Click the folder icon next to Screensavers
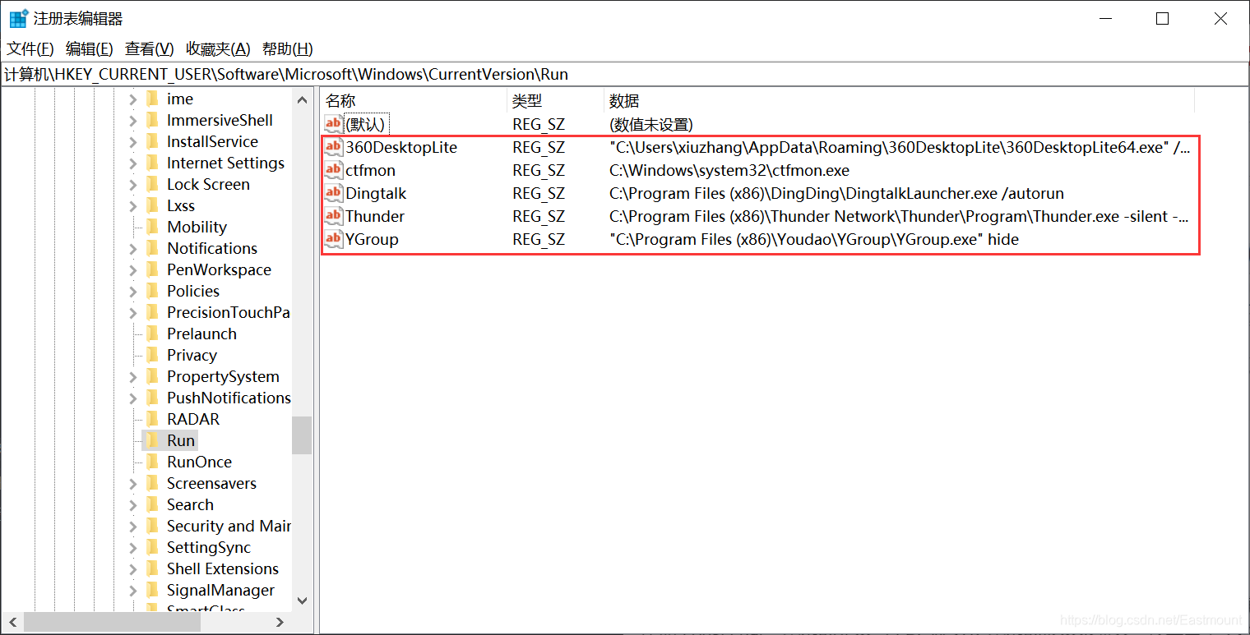The image size is (1250, 635). (x=152, y=484)
